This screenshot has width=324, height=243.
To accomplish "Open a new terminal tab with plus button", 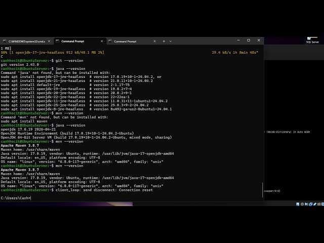I will coord(164,41).
